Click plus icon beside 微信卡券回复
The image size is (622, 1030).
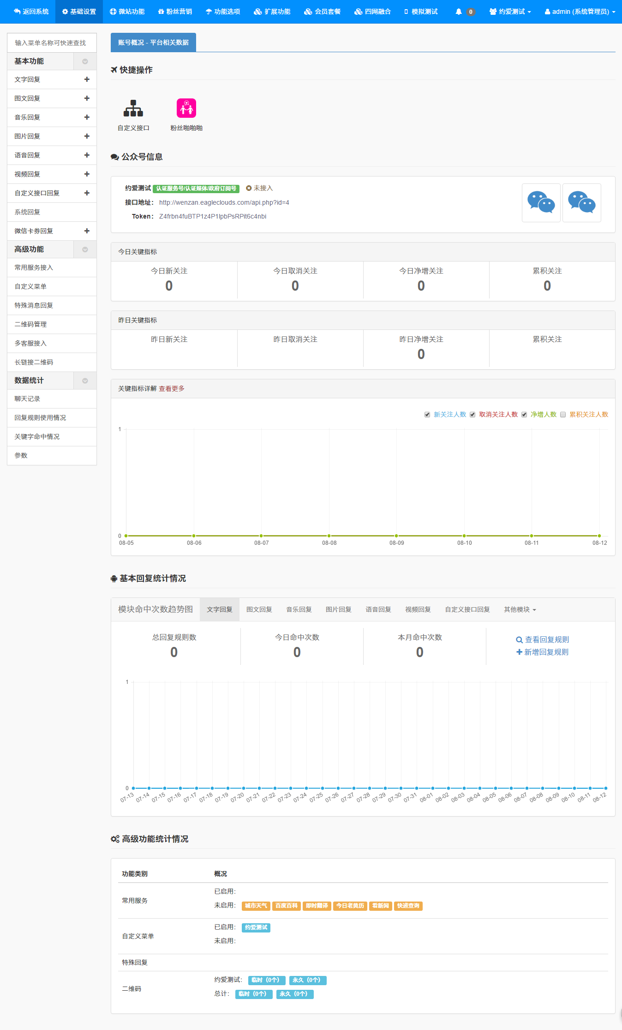[87, 231]
